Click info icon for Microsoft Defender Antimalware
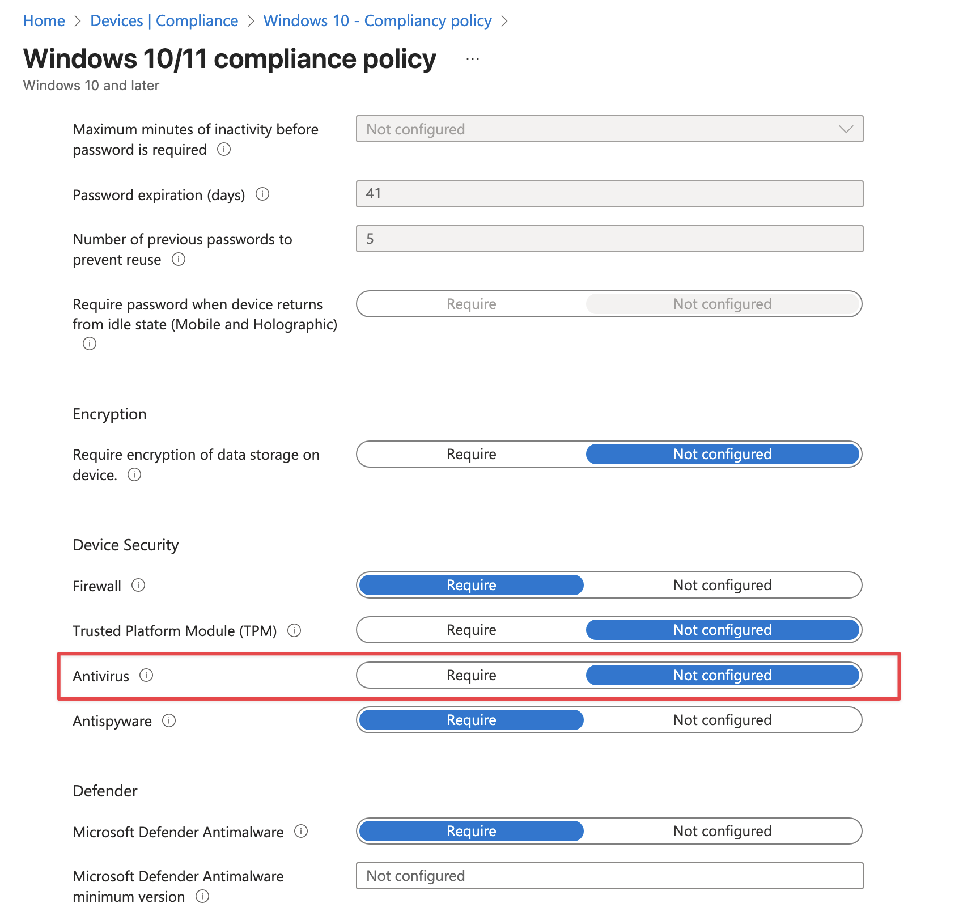This screenshot has width=959, height=916. [301, 832]
